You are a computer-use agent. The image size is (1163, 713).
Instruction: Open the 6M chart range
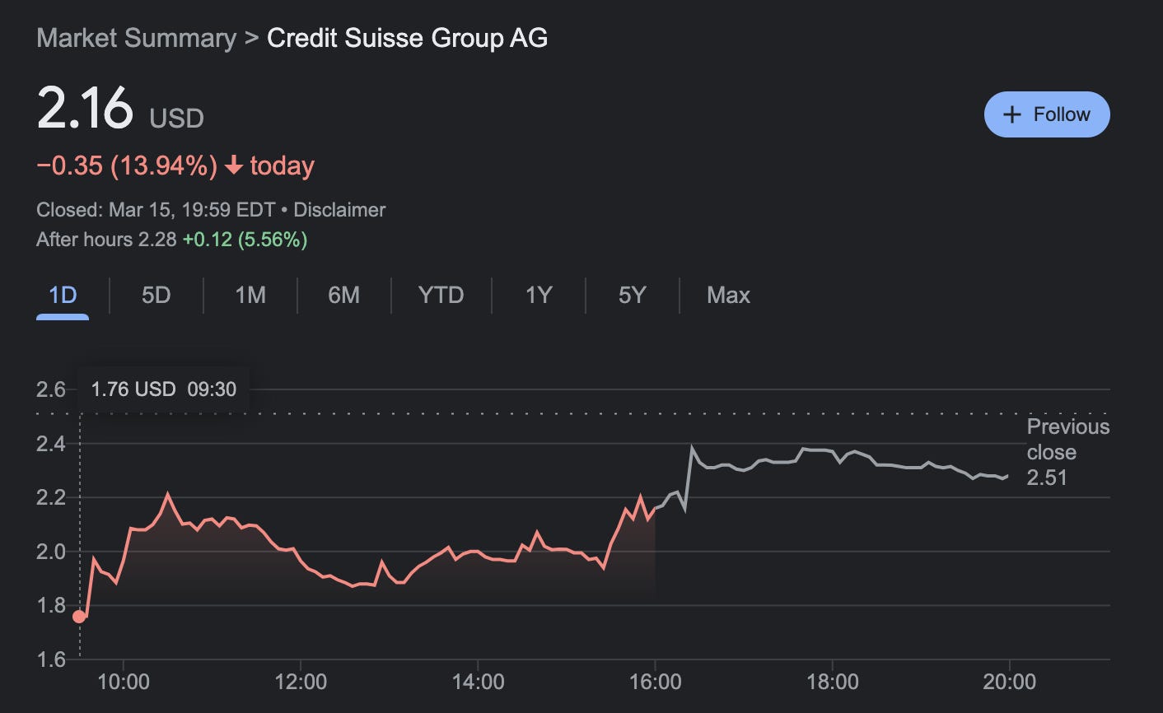[343, 295]
